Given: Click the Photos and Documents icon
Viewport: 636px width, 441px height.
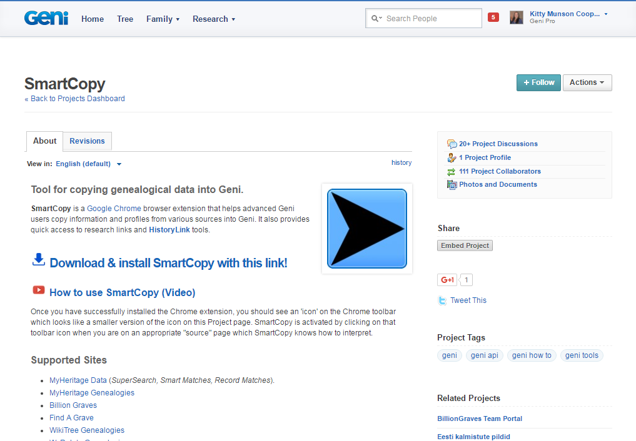Looking at the screenshot, I should pyautogui.click(x=452, y=185).
